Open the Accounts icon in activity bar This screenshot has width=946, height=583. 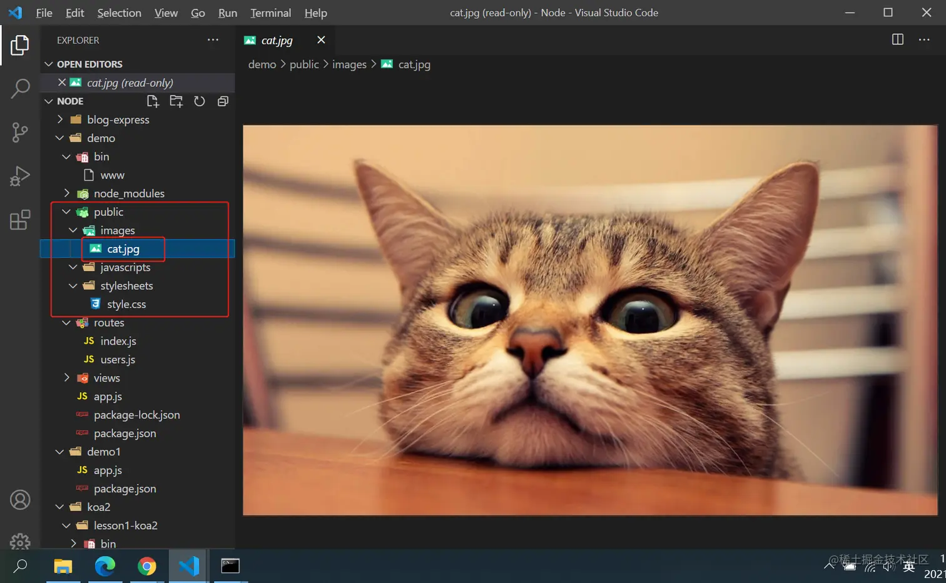20,500
